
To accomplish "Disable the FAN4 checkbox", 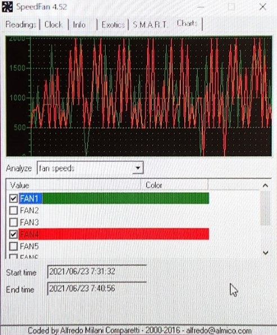I will tap(13, 234).
